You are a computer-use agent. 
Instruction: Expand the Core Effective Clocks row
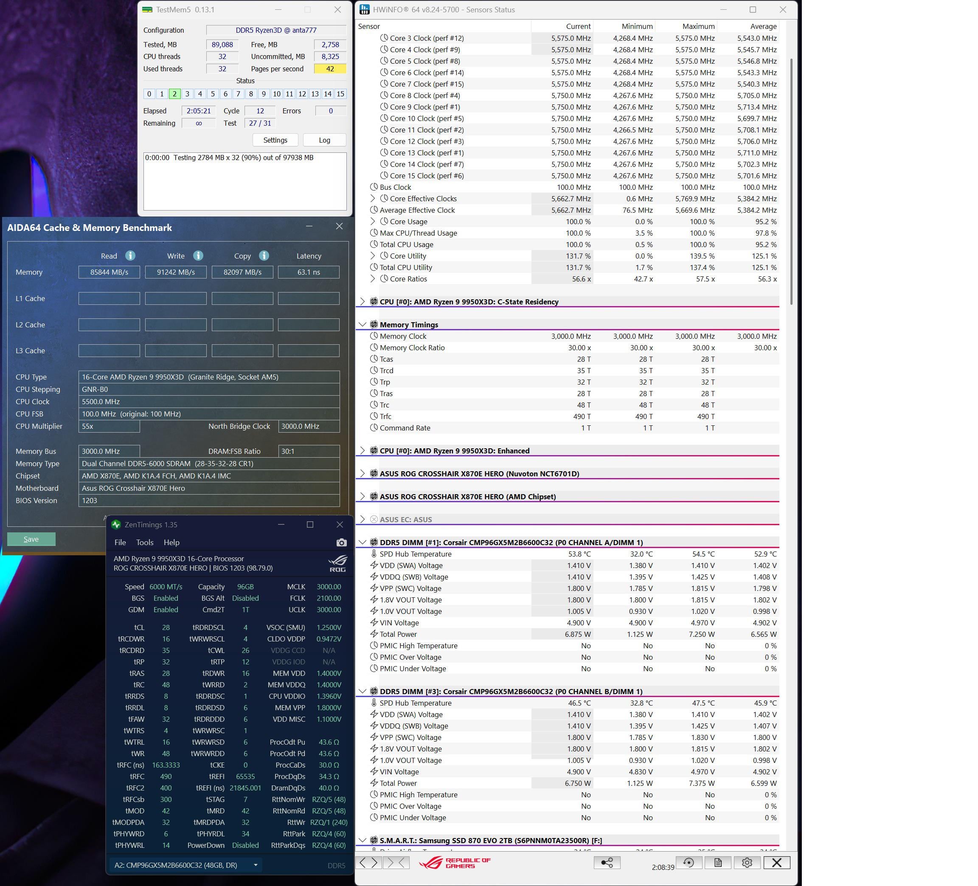point(373,198)
